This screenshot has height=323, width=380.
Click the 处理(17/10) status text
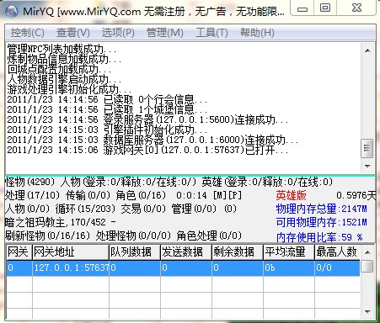[x=32, y=195]
